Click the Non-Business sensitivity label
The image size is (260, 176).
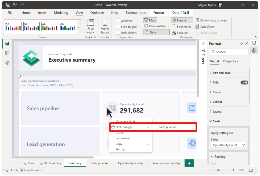pos(31,170)
